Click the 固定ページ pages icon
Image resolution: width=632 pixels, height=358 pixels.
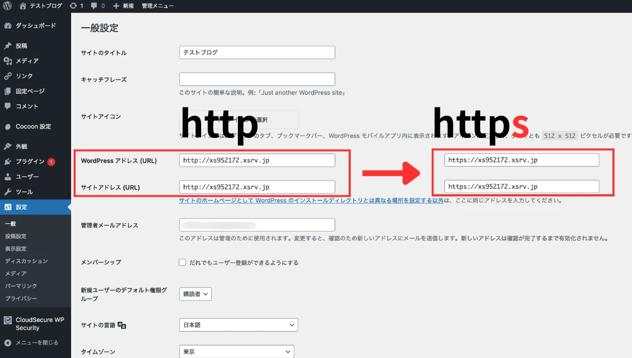tap(8, 91)
